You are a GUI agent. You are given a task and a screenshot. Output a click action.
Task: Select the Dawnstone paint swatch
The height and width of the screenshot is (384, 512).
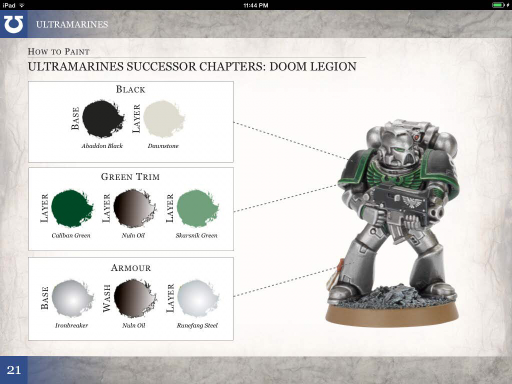click(x=163, y=118)
